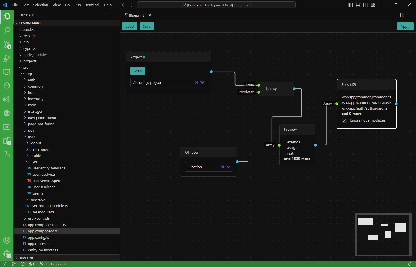This screenshot has height=267, width=416.
Task: Click the Files node output port
Action: 396,104
